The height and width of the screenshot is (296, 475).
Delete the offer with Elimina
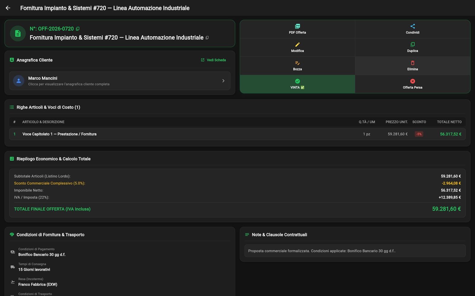pos(413,66)
